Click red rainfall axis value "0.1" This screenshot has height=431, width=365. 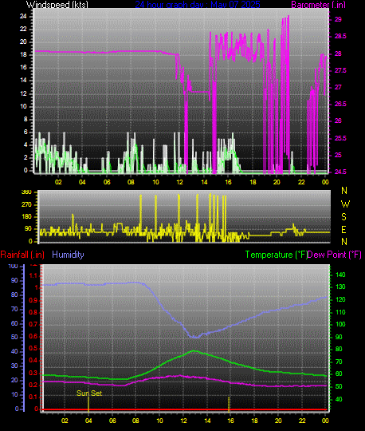pyautogui.click(x=33, y=397)
